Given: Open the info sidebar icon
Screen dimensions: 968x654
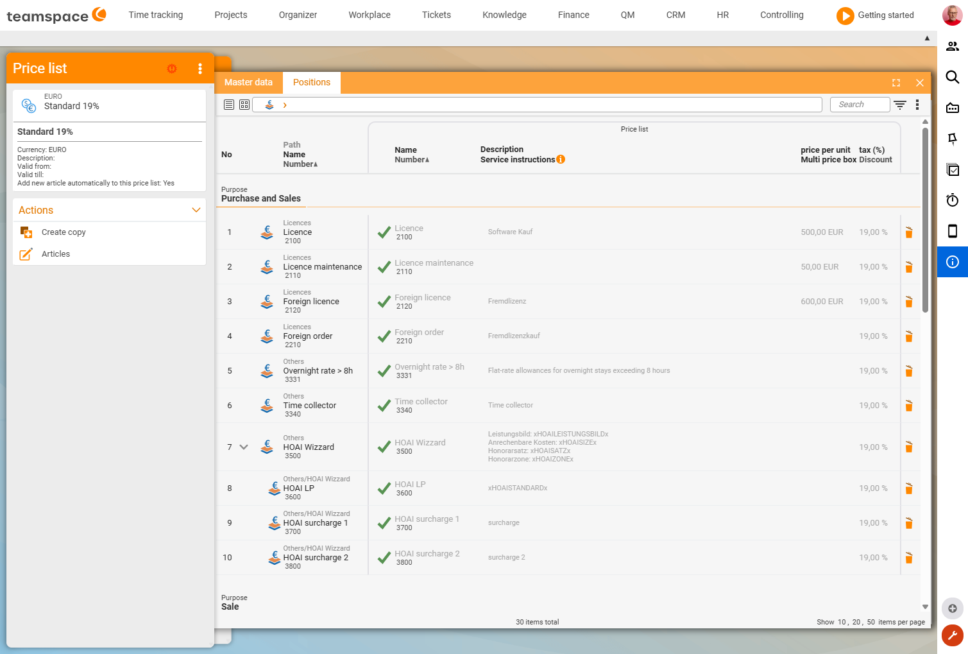Looking at the screenshot, I should 953,262.
